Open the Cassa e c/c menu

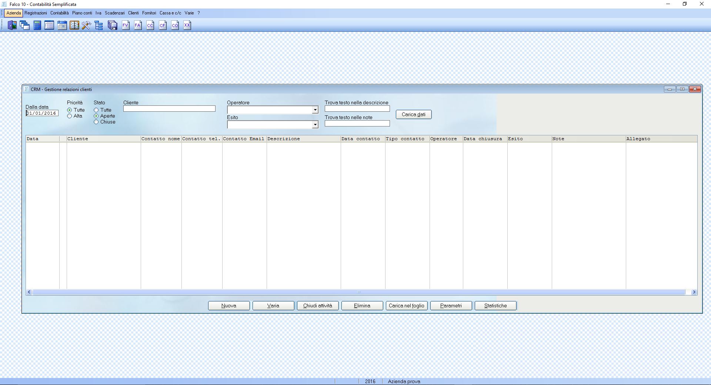[170, 13]
